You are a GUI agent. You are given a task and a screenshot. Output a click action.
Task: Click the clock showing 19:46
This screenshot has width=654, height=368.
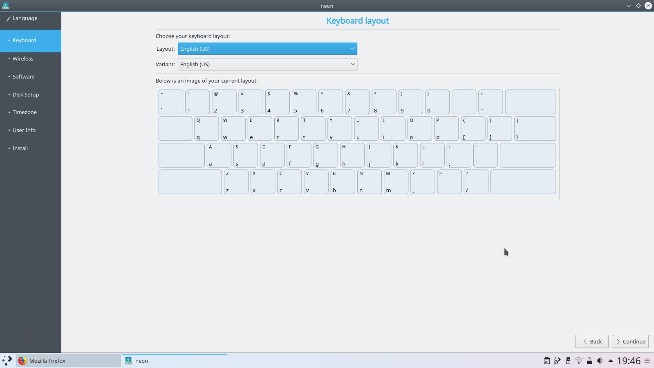628,361
